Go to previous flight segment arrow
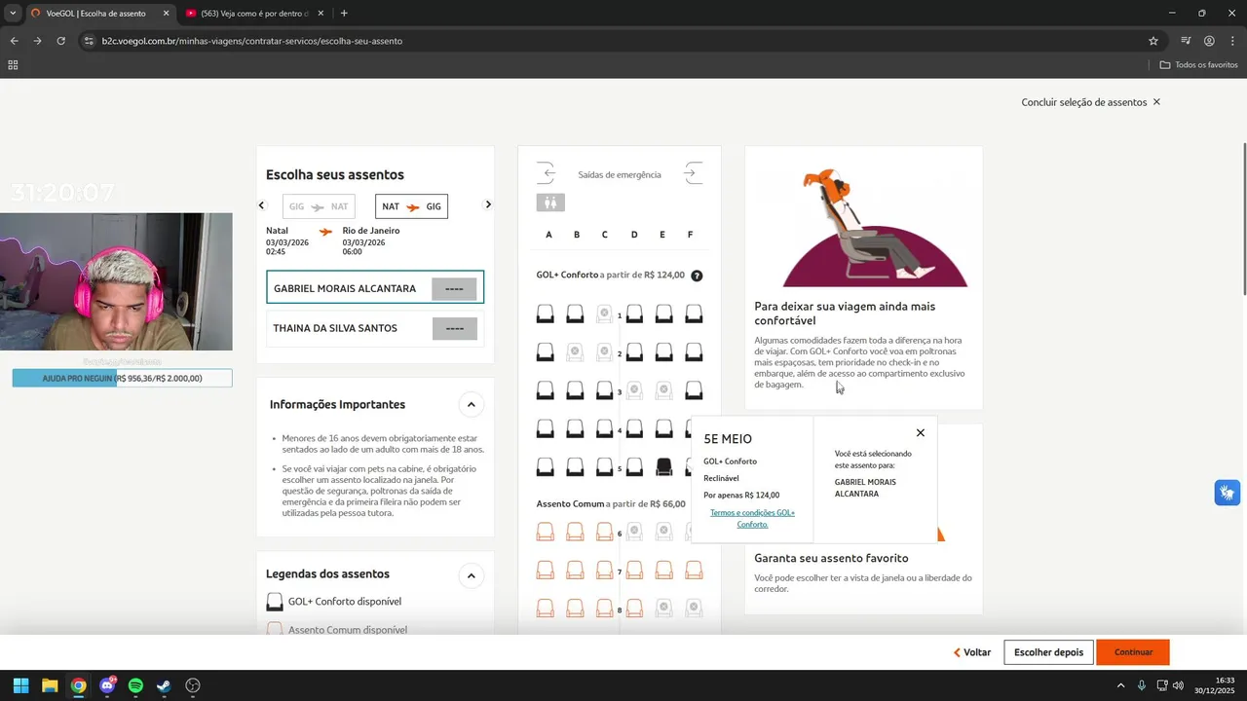Image resolution: width=1247 pixels, height=701 pixels. [261, 205]
